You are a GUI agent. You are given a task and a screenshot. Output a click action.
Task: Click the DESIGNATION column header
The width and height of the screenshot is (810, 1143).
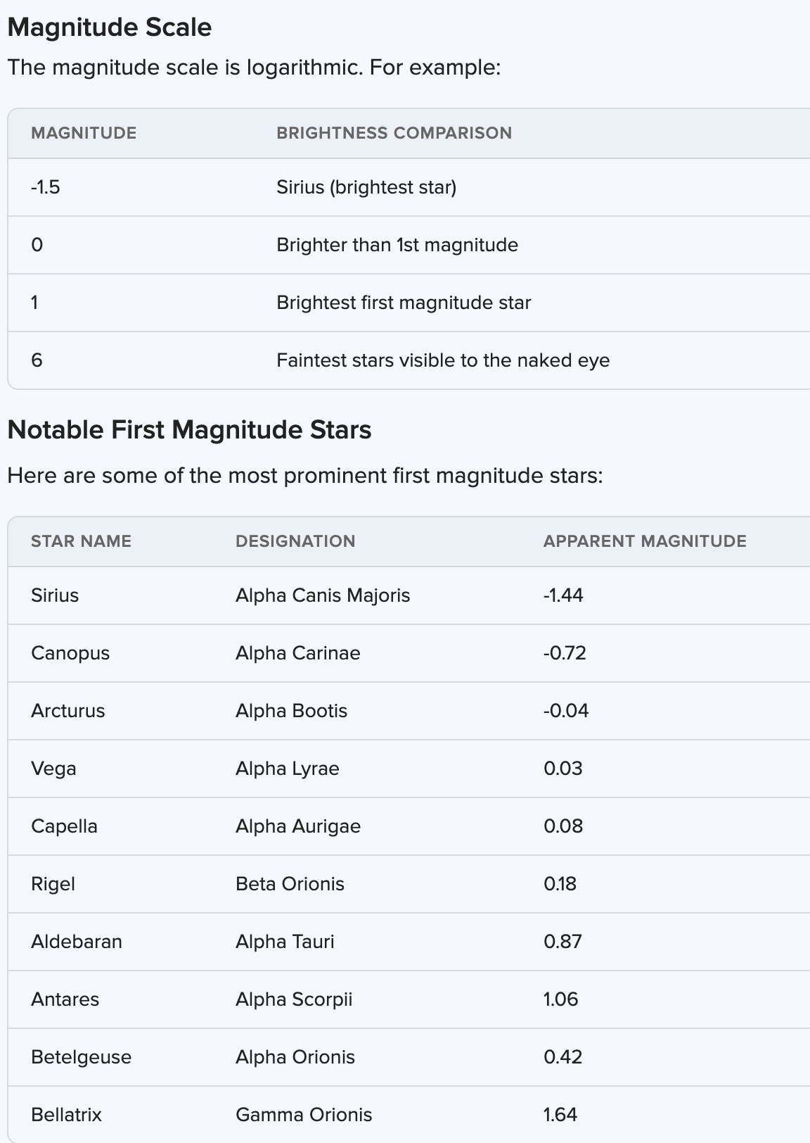pyautogui.click(x=295, y=541)
